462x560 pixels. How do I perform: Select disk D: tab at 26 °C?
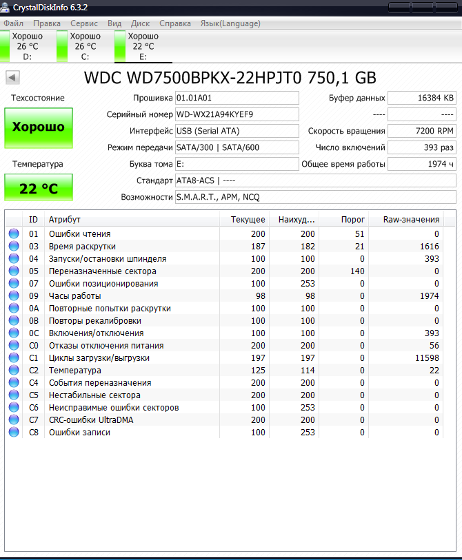pos(27,46)
